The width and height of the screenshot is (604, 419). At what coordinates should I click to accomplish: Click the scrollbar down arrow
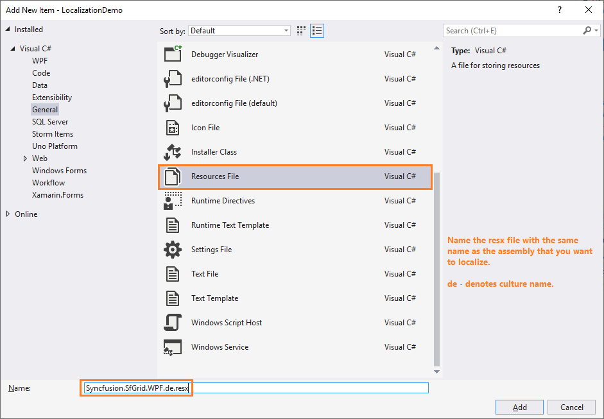tap(436, 372)
